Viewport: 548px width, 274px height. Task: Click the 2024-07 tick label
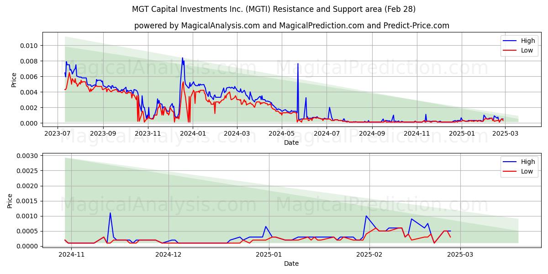pos(327,133)
